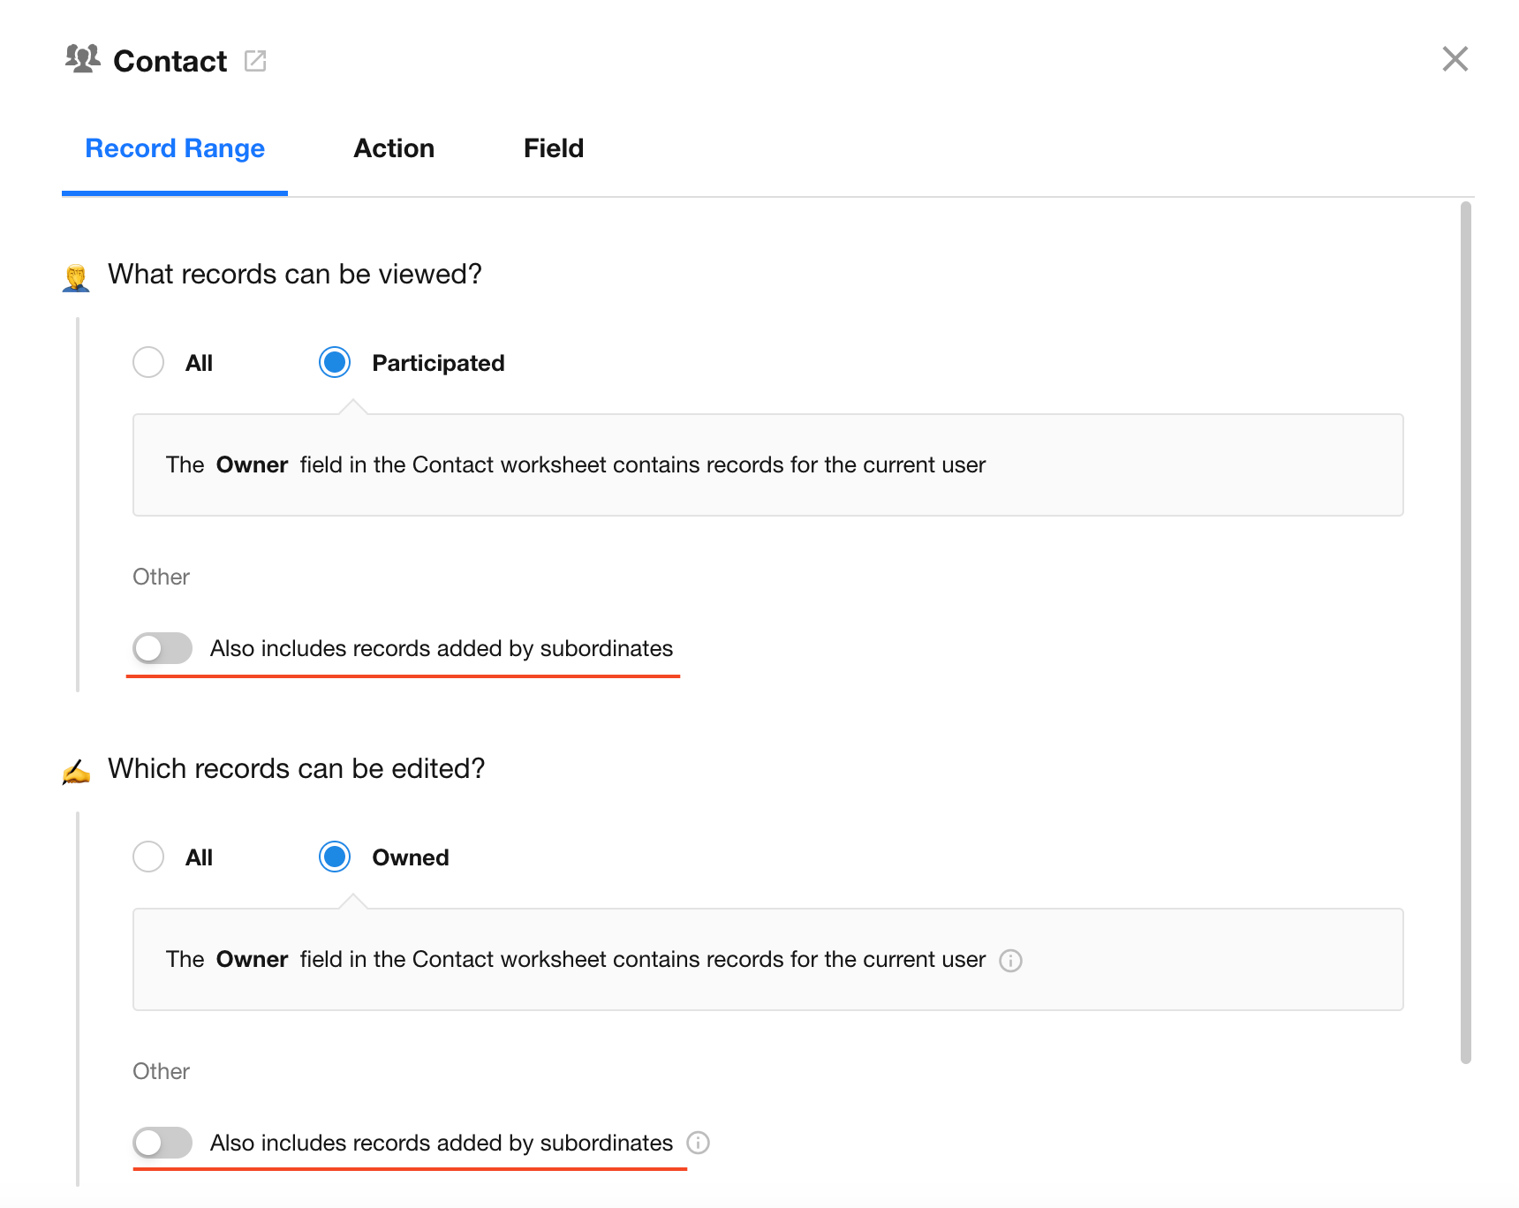Viewport: 1519px width, 1208px height.
Task: Enable subordinates' records toggle under edited section
Action: tap(162, 1143)
